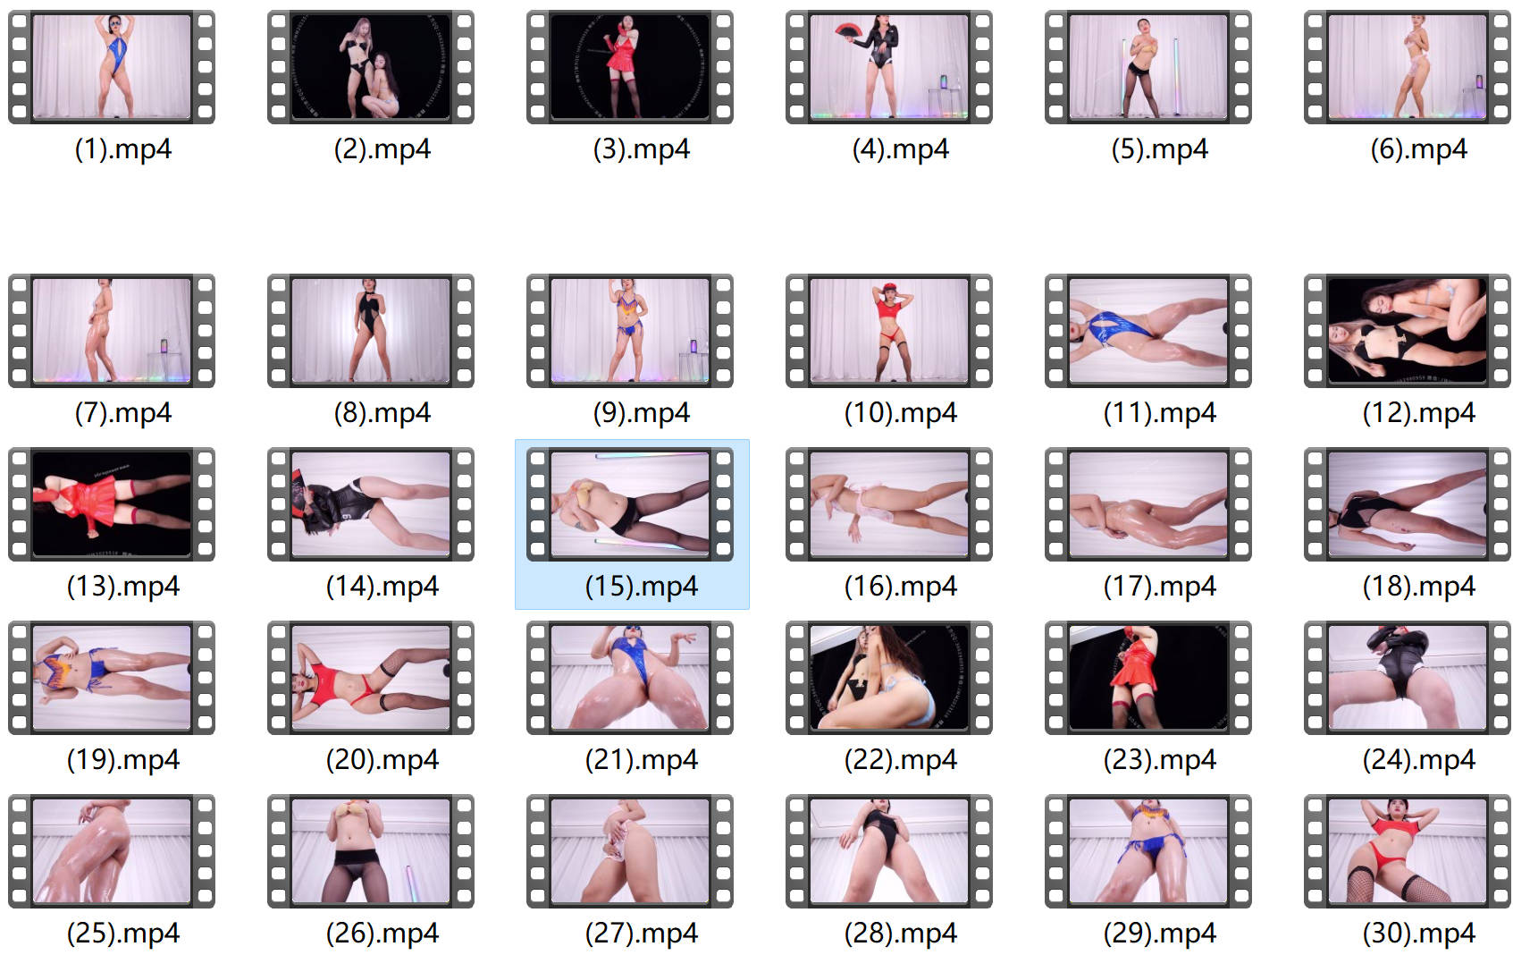Select the (1).mp4 video file icon
The height and width of the screenshot is (955, 1513).
tap(112, 67)
